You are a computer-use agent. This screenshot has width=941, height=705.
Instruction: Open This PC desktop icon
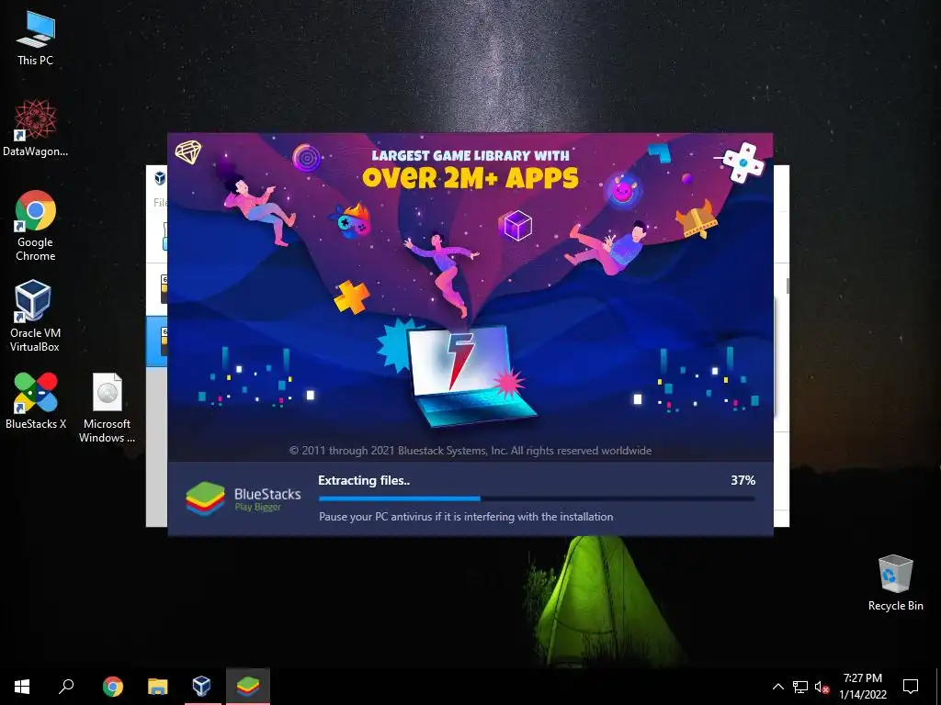point(36,39)
